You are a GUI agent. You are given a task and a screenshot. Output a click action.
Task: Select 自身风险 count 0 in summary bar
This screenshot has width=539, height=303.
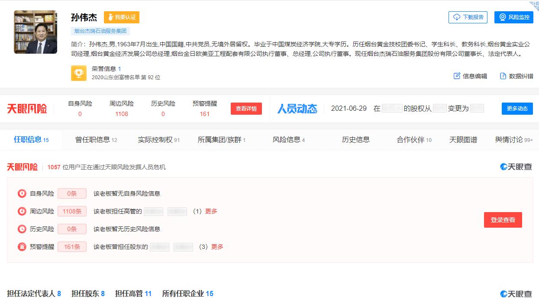(x=80, y=114)
